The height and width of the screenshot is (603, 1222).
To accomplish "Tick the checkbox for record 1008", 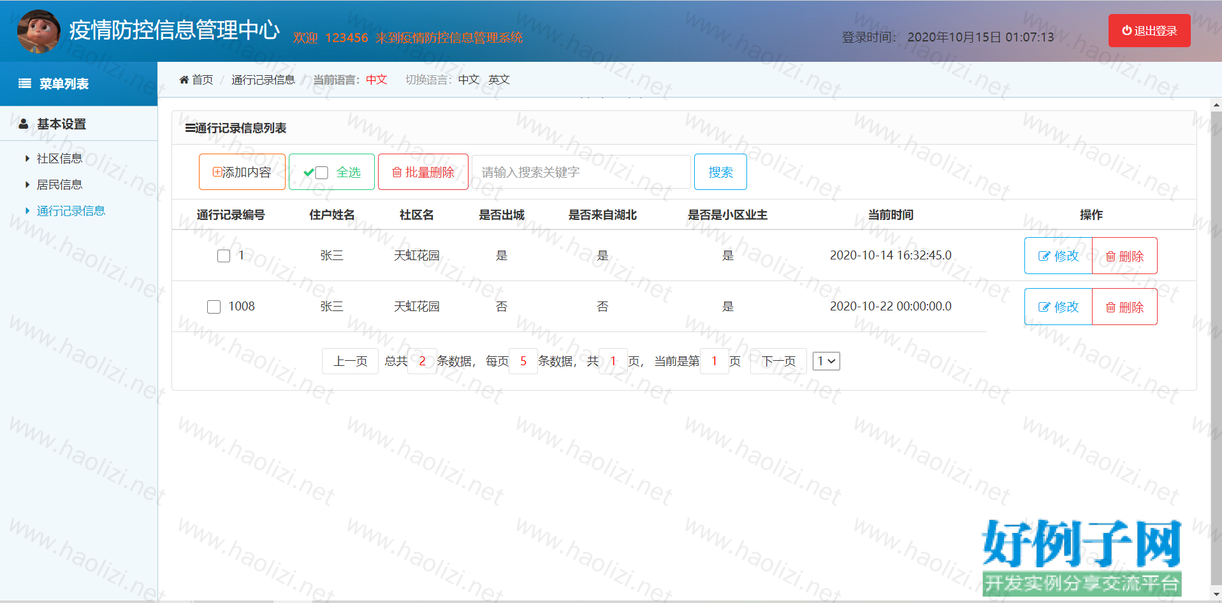I will coord(214,307).
